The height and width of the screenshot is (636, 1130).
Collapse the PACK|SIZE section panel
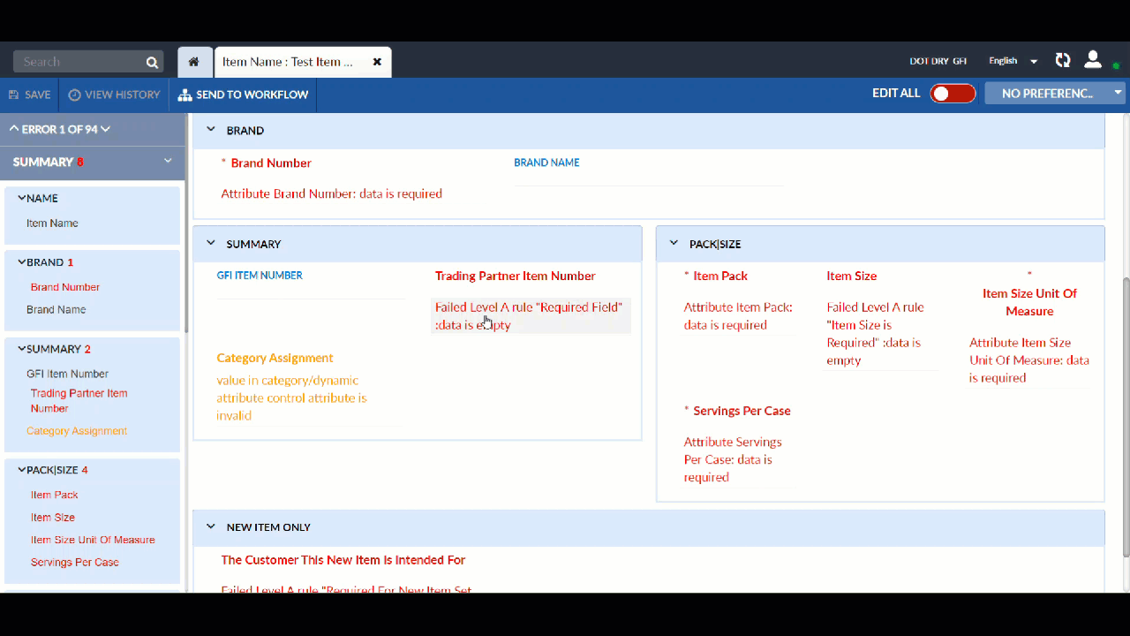[674, 244]
